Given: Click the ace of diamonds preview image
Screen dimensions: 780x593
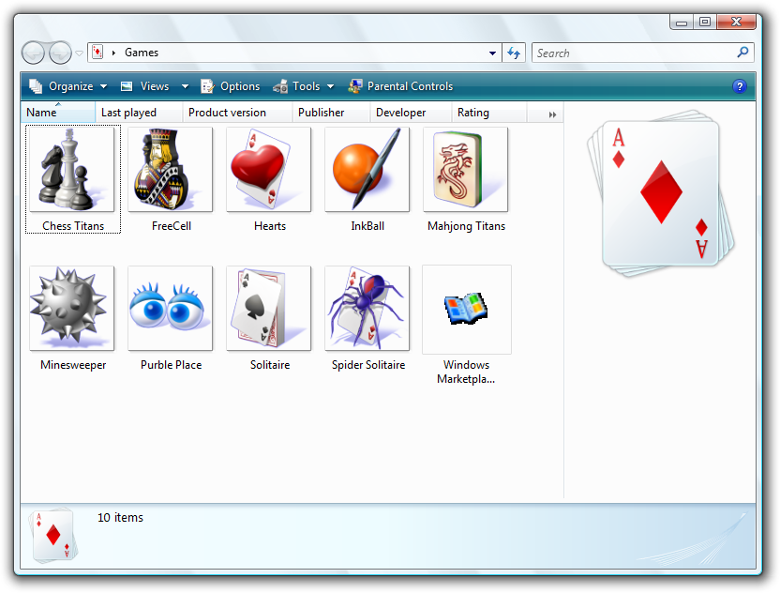Looking at the screenshot, I should (661, 193).
